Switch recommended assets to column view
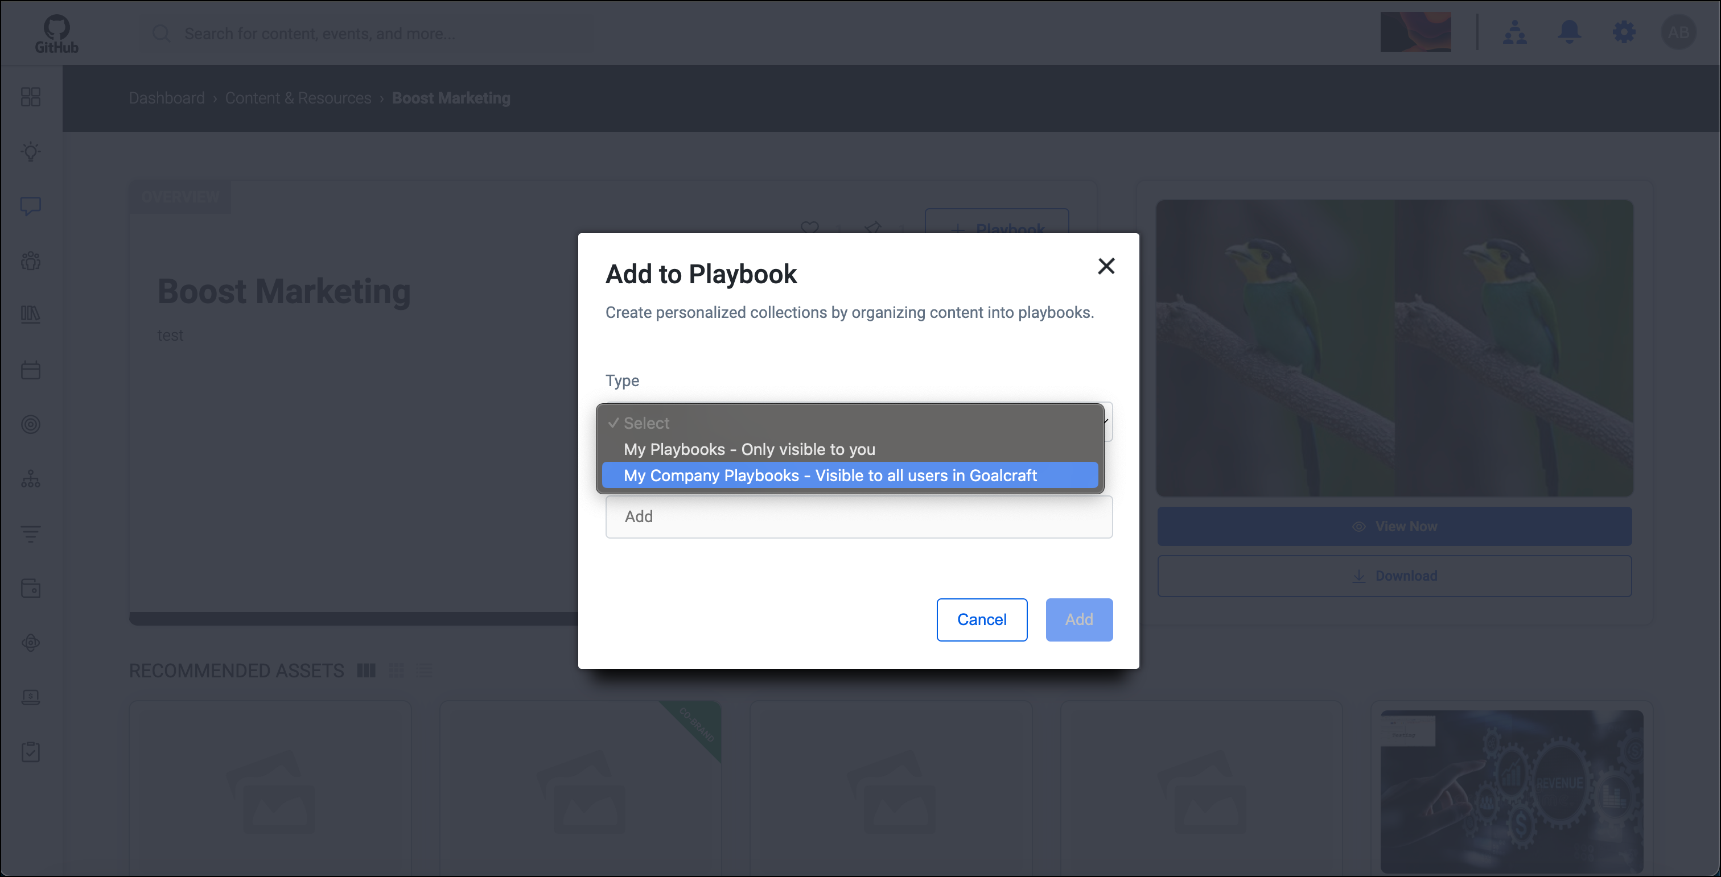1721x877 pixels. (x=366, y=670)
